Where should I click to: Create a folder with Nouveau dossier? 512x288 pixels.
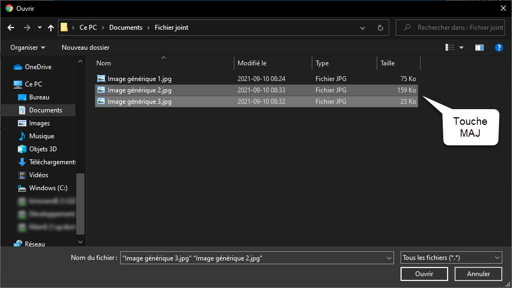(86, 48)
